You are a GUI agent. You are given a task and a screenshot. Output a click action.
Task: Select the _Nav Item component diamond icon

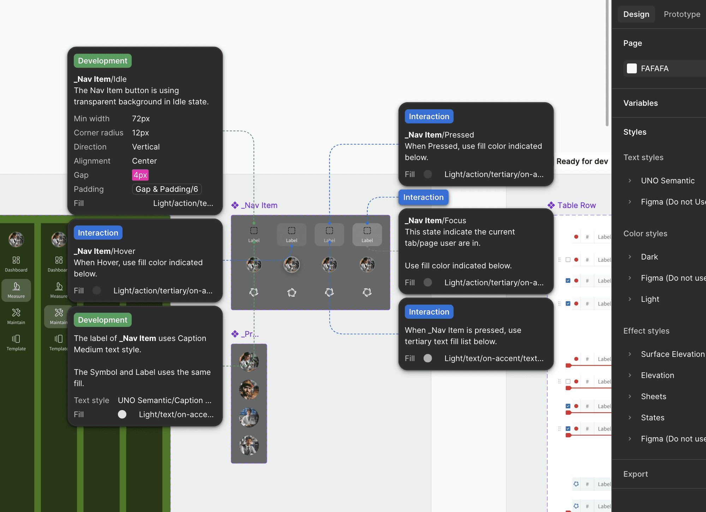click(x=235, y=205)
